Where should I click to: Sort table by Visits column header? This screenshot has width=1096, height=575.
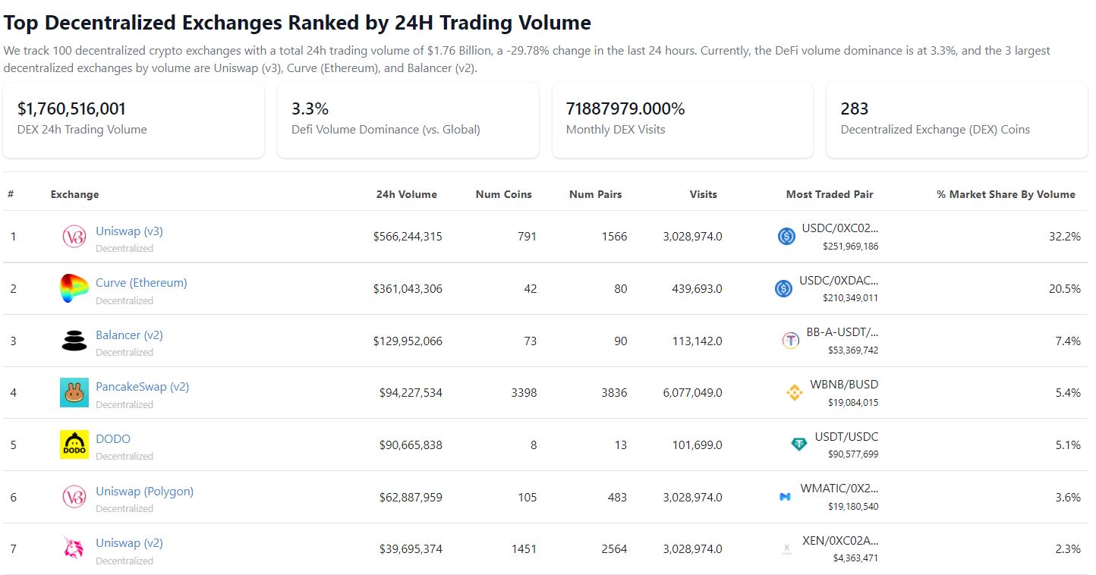click(703, 194)
